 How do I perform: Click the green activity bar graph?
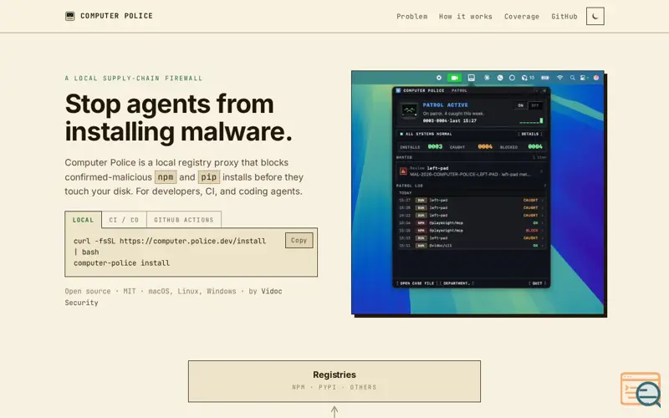[x=531, y=120]
